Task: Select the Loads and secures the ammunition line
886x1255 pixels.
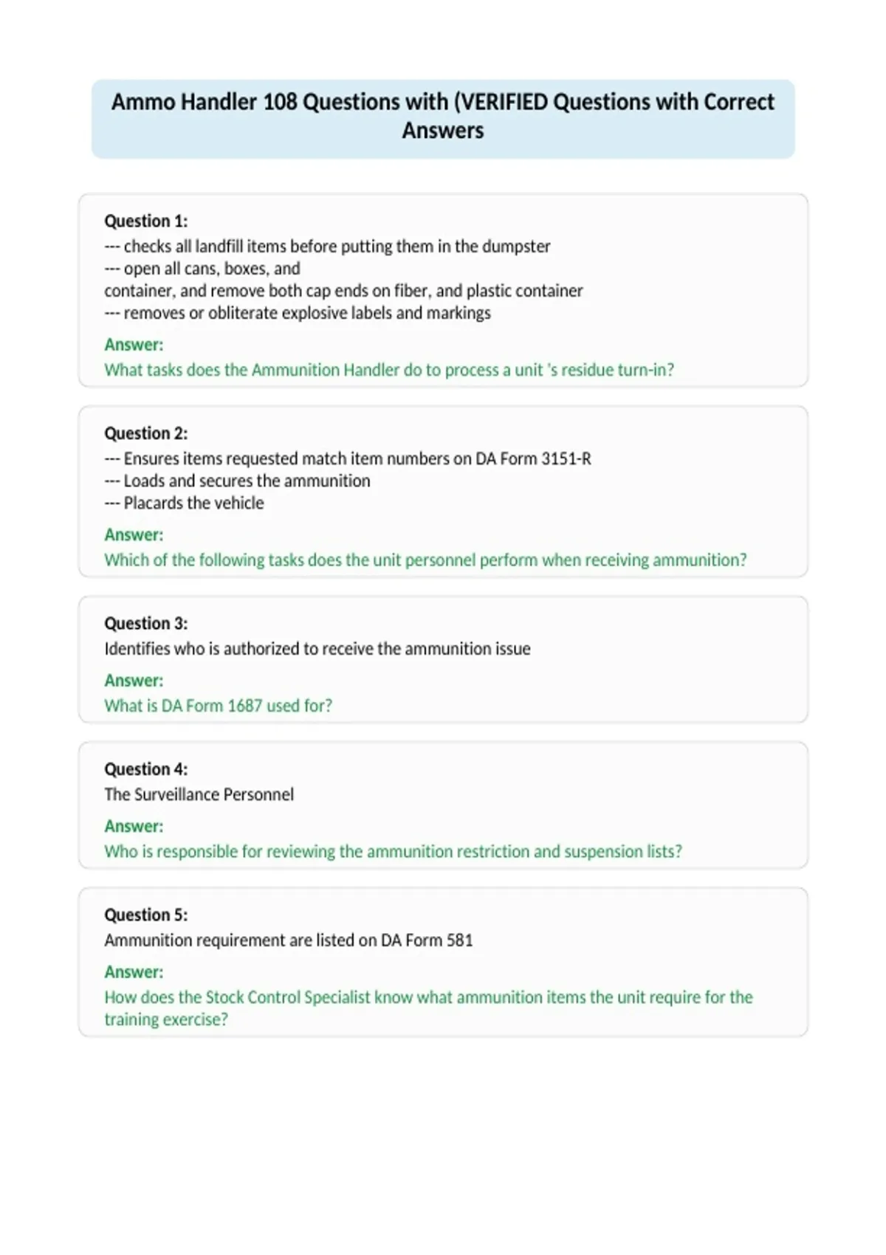Action: tap(237, 481)
